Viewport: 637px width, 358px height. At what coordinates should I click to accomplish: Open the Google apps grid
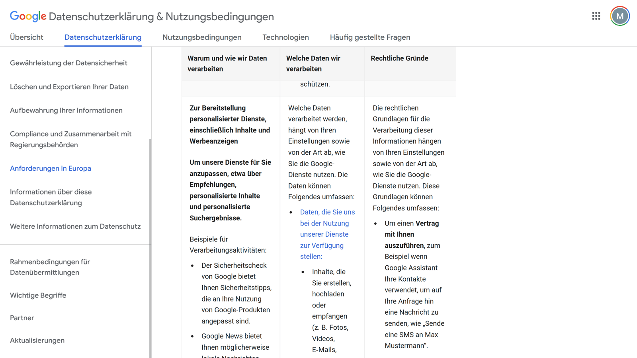(x=596, y=16)
